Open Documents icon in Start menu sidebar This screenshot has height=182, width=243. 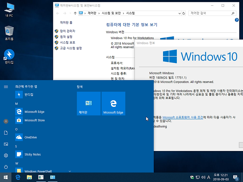(6, 133)
